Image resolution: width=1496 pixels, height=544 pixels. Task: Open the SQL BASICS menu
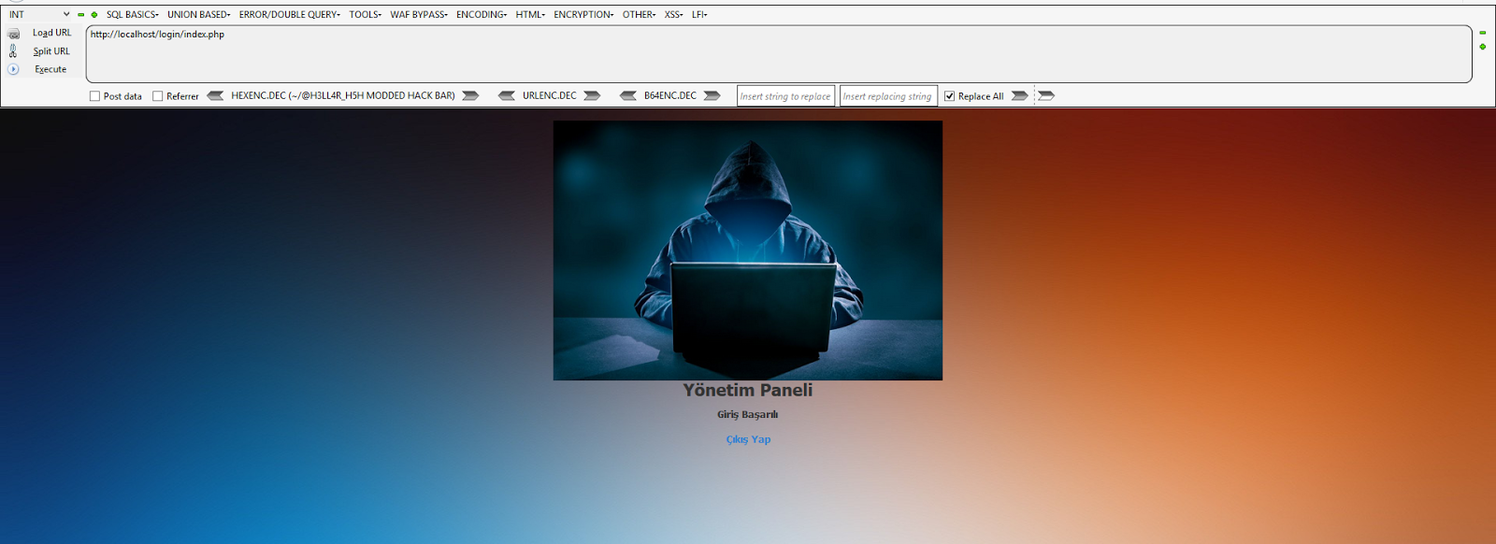click(132, 15)
